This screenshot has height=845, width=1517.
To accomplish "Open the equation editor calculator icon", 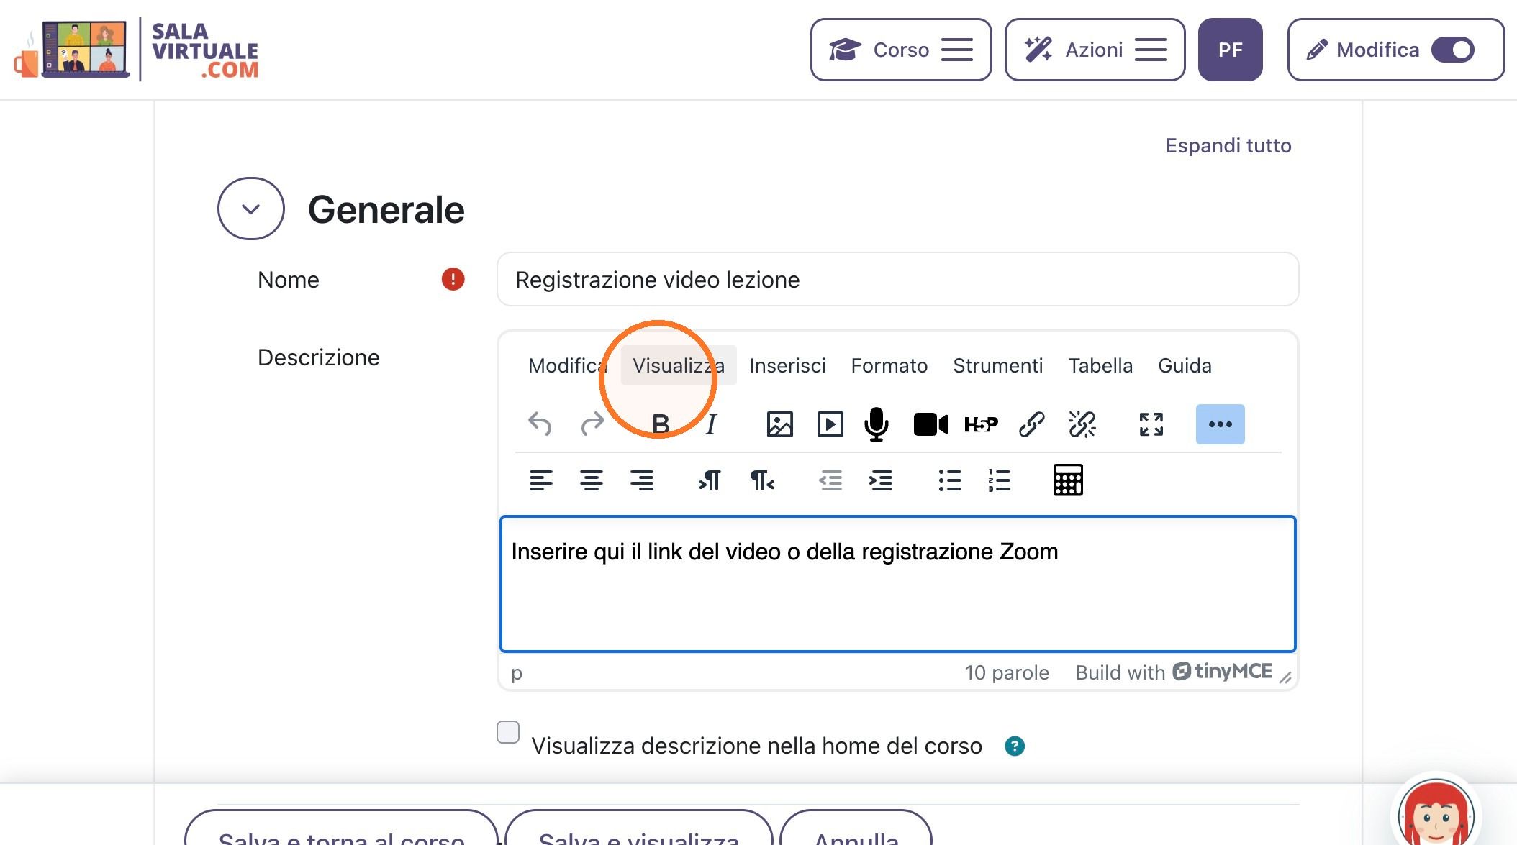I will [x=1068, y=480].
